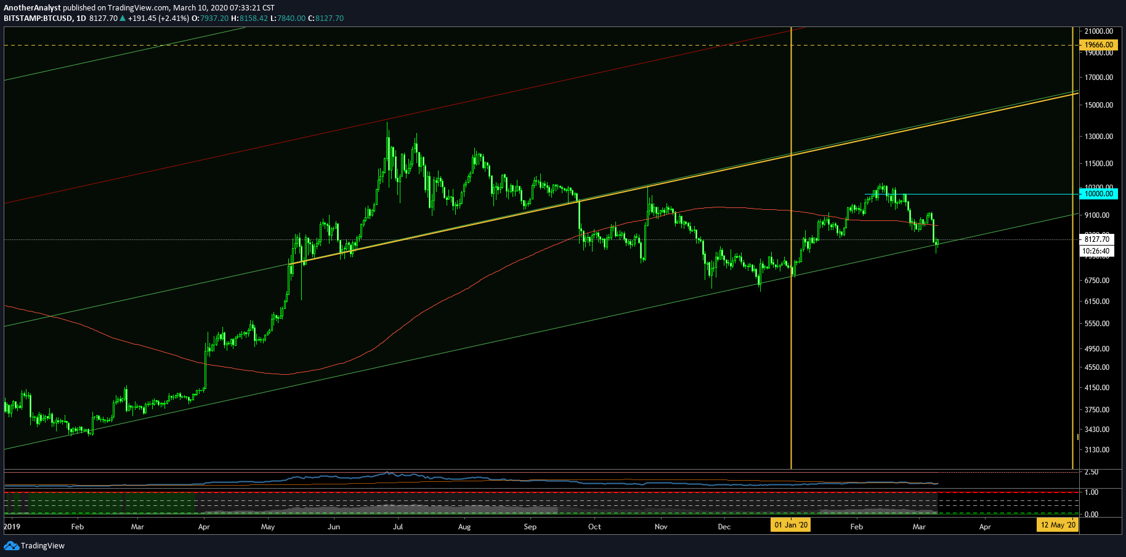1126x557 pixels.
Task: Click the 3130.00 price axis label
Action: coord(1097,450)
